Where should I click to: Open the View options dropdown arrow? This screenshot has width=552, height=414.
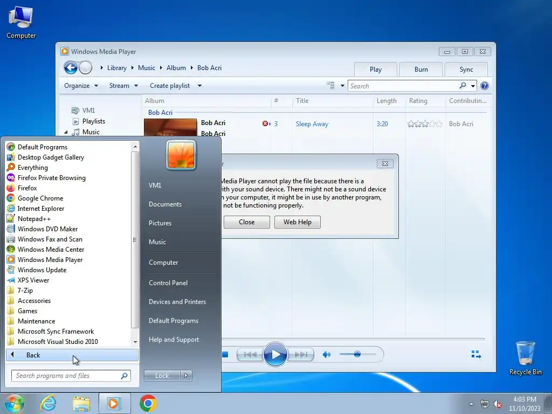[x=342, y=86]
